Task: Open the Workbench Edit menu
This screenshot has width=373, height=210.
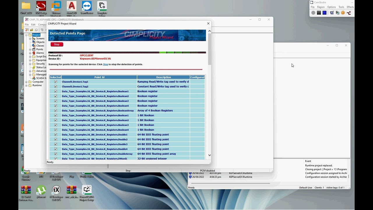Action: pos(33,25)
